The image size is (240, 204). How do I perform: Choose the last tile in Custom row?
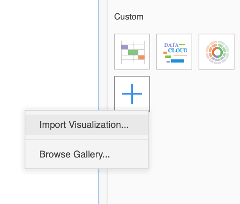(x=216, y=52)
